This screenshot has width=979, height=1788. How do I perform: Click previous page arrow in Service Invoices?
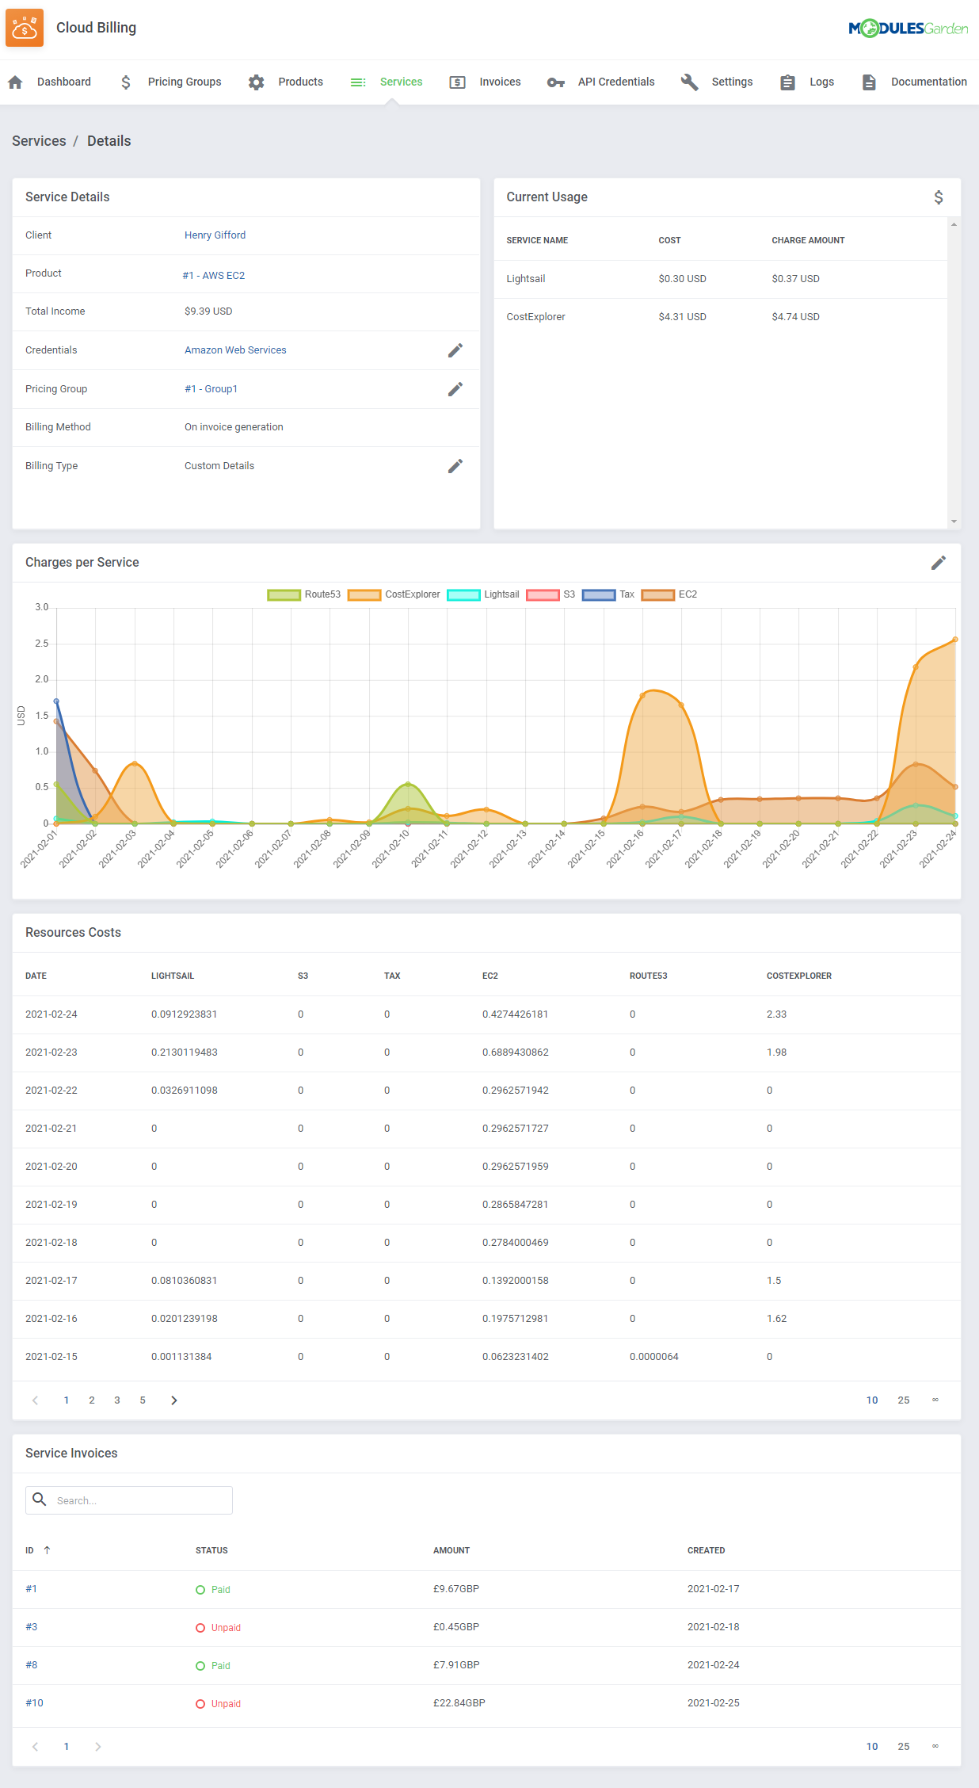click(35, 1746)
